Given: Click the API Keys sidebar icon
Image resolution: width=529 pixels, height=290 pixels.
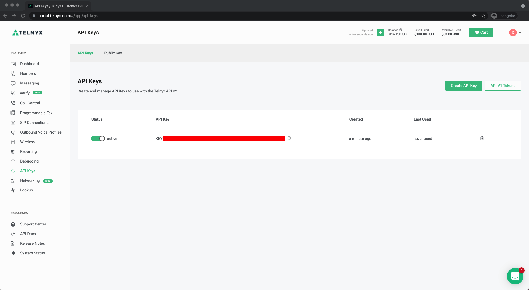Looking at the screenshot, I should tap(13, 171).
